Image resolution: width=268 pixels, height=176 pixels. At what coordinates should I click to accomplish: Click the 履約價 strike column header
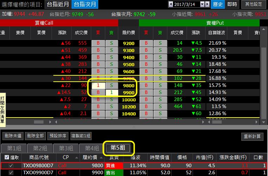tap(128, 33)
